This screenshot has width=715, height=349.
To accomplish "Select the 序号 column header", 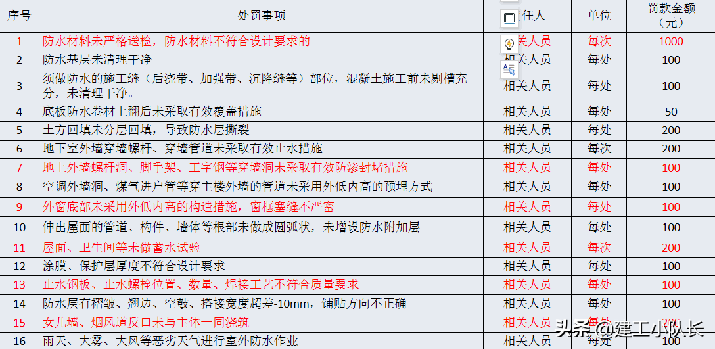I will (x=19, y=16).
